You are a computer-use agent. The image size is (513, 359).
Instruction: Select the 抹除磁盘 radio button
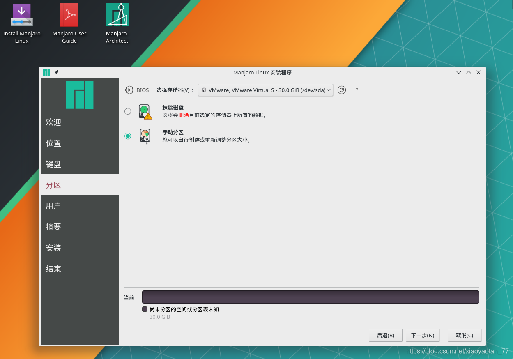click(128, 111)
